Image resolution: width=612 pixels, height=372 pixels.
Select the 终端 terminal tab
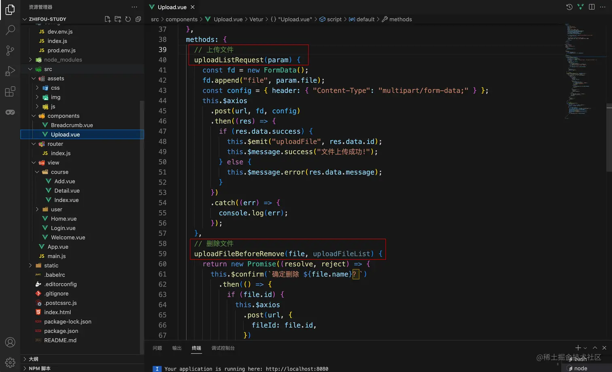pyautogui.click(x=196, y=348)
